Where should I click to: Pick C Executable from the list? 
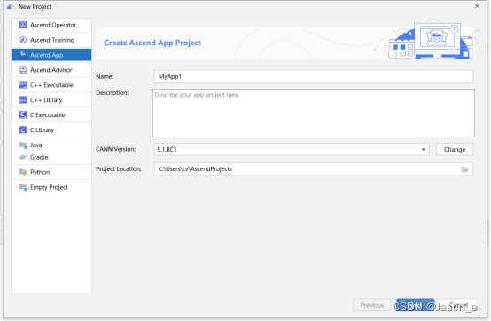[x=51, y=115]
